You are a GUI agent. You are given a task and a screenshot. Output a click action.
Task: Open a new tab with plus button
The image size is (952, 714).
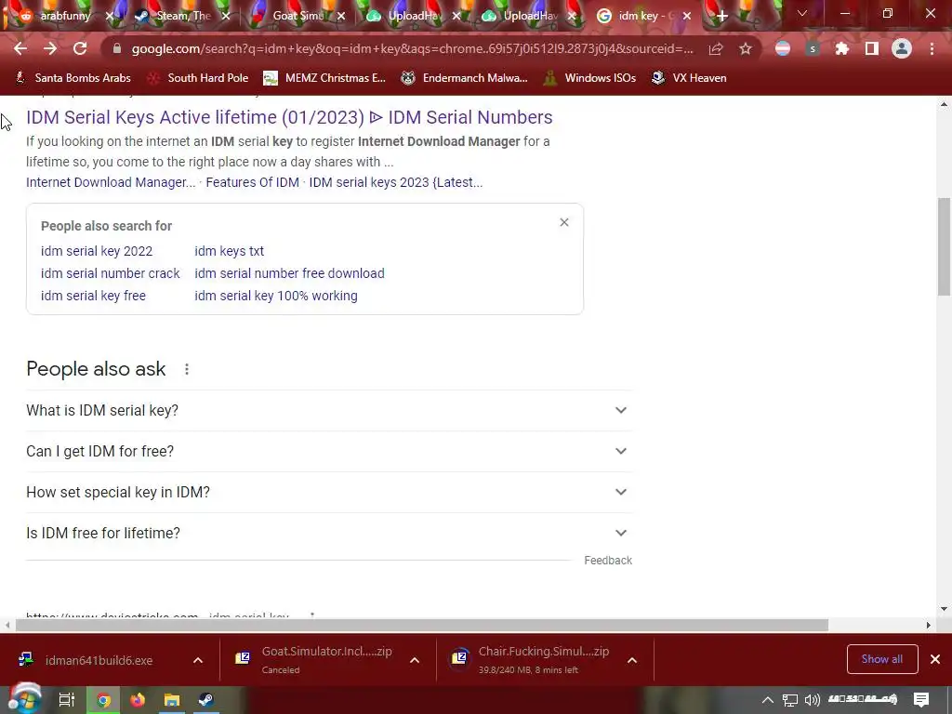[x=721, y=16]
